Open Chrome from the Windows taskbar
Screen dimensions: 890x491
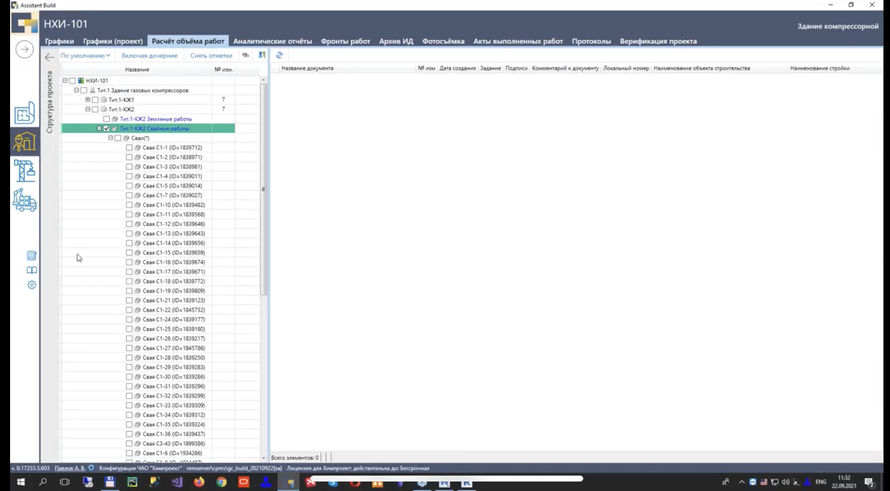[221, 482]
